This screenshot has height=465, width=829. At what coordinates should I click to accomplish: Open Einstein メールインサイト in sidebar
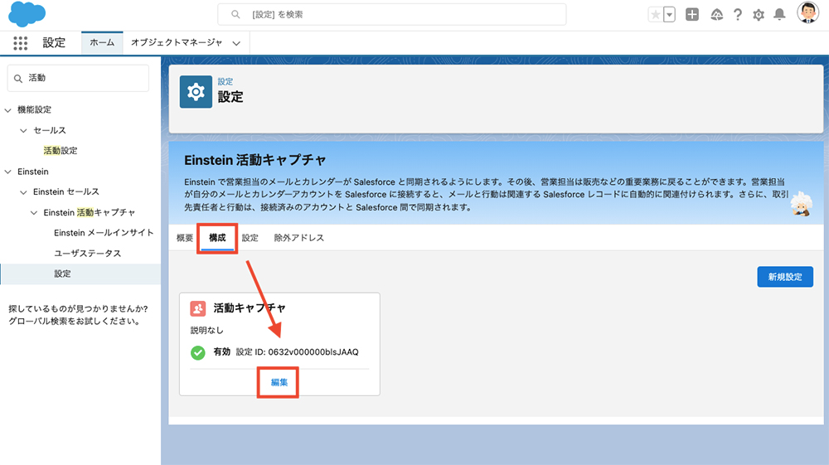coord(104,233)
